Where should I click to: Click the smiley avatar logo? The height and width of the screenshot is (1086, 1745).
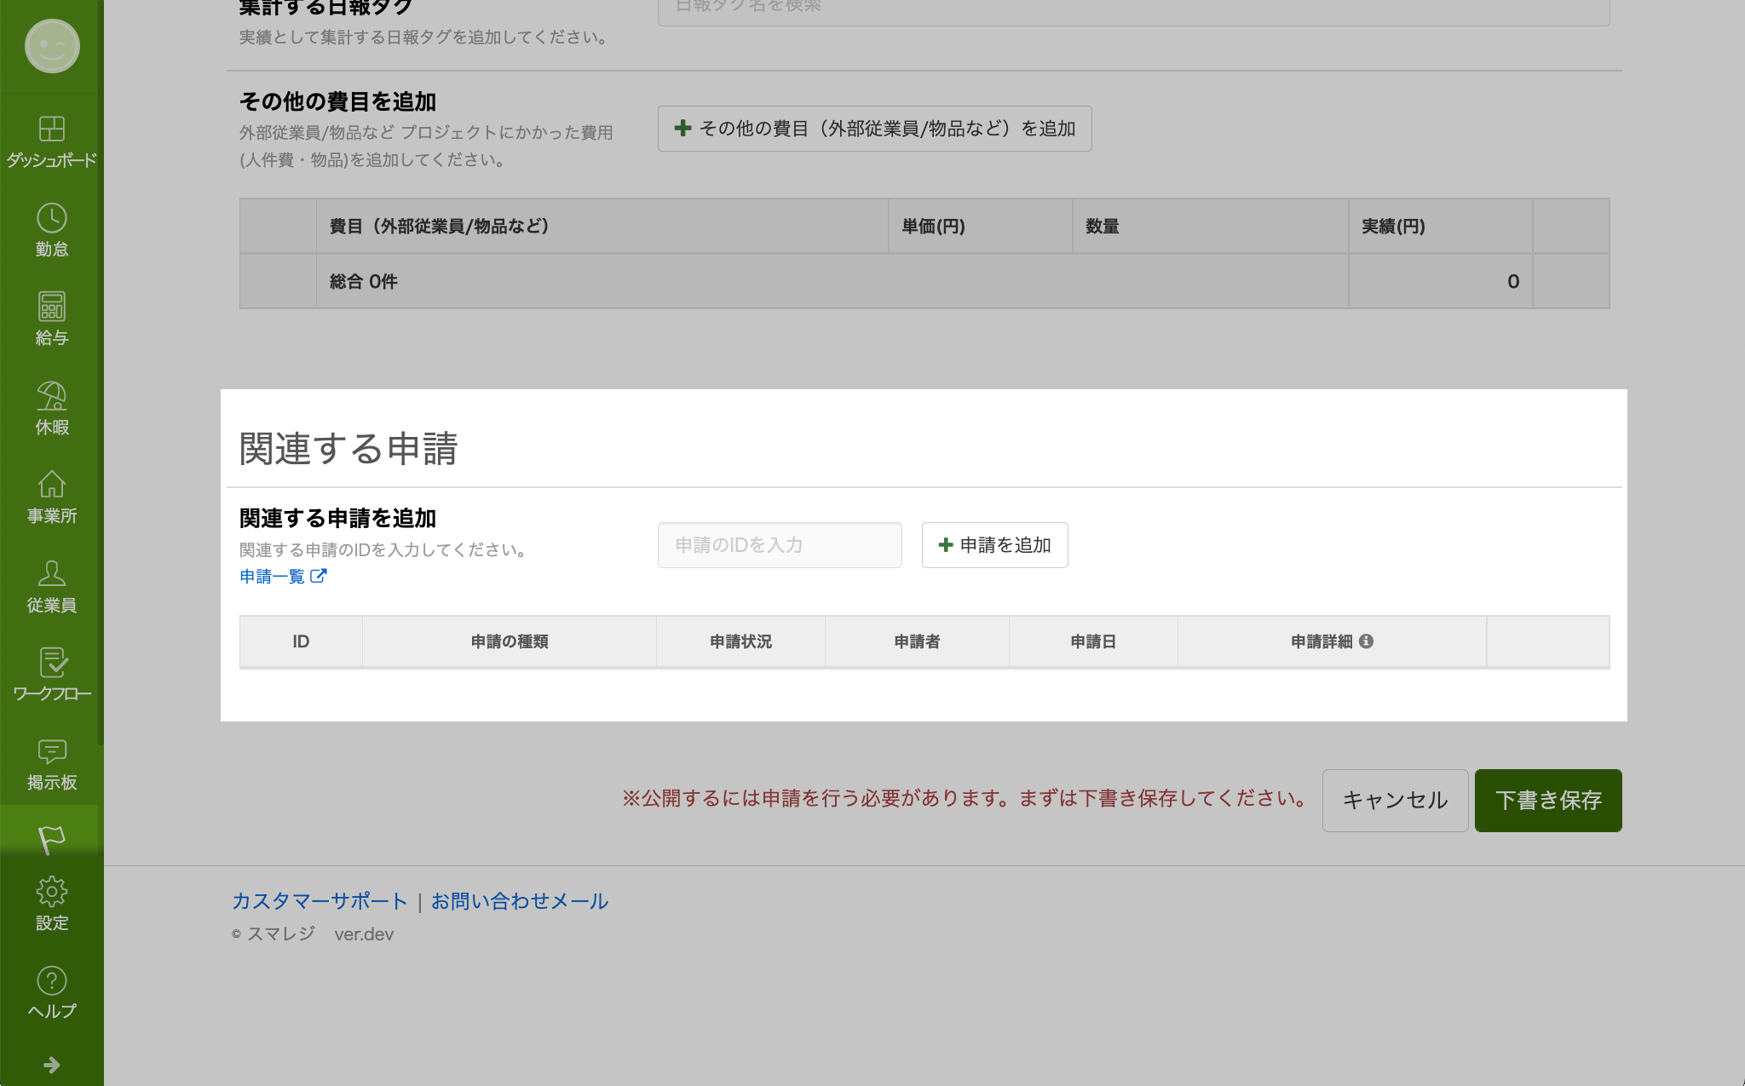point(52,46)
